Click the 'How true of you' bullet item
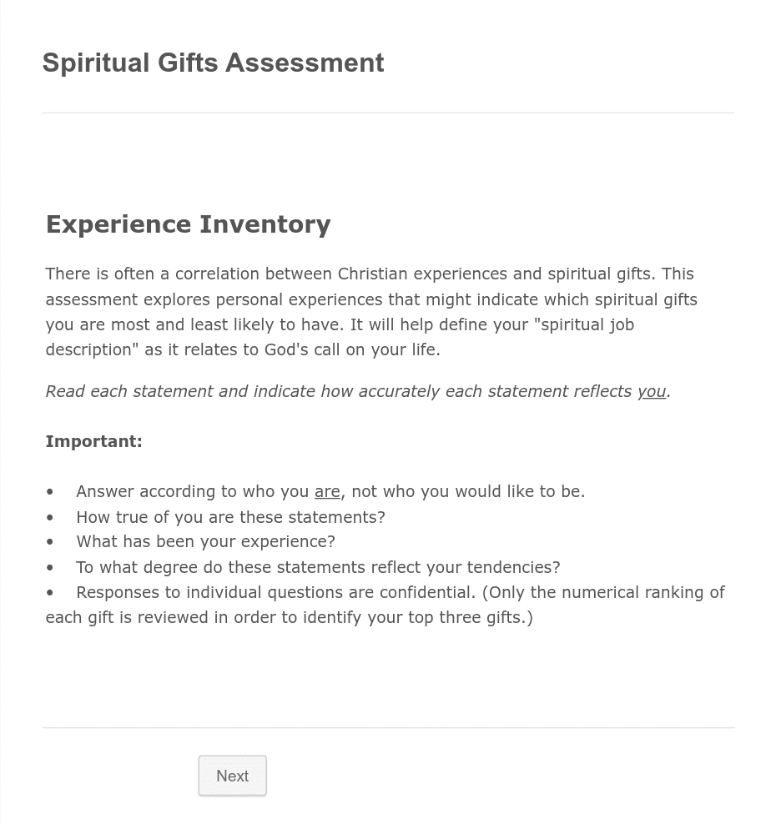 tap(230, 516)
